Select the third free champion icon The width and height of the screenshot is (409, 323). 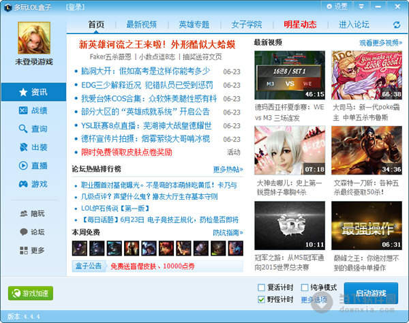tap(115, 248)
